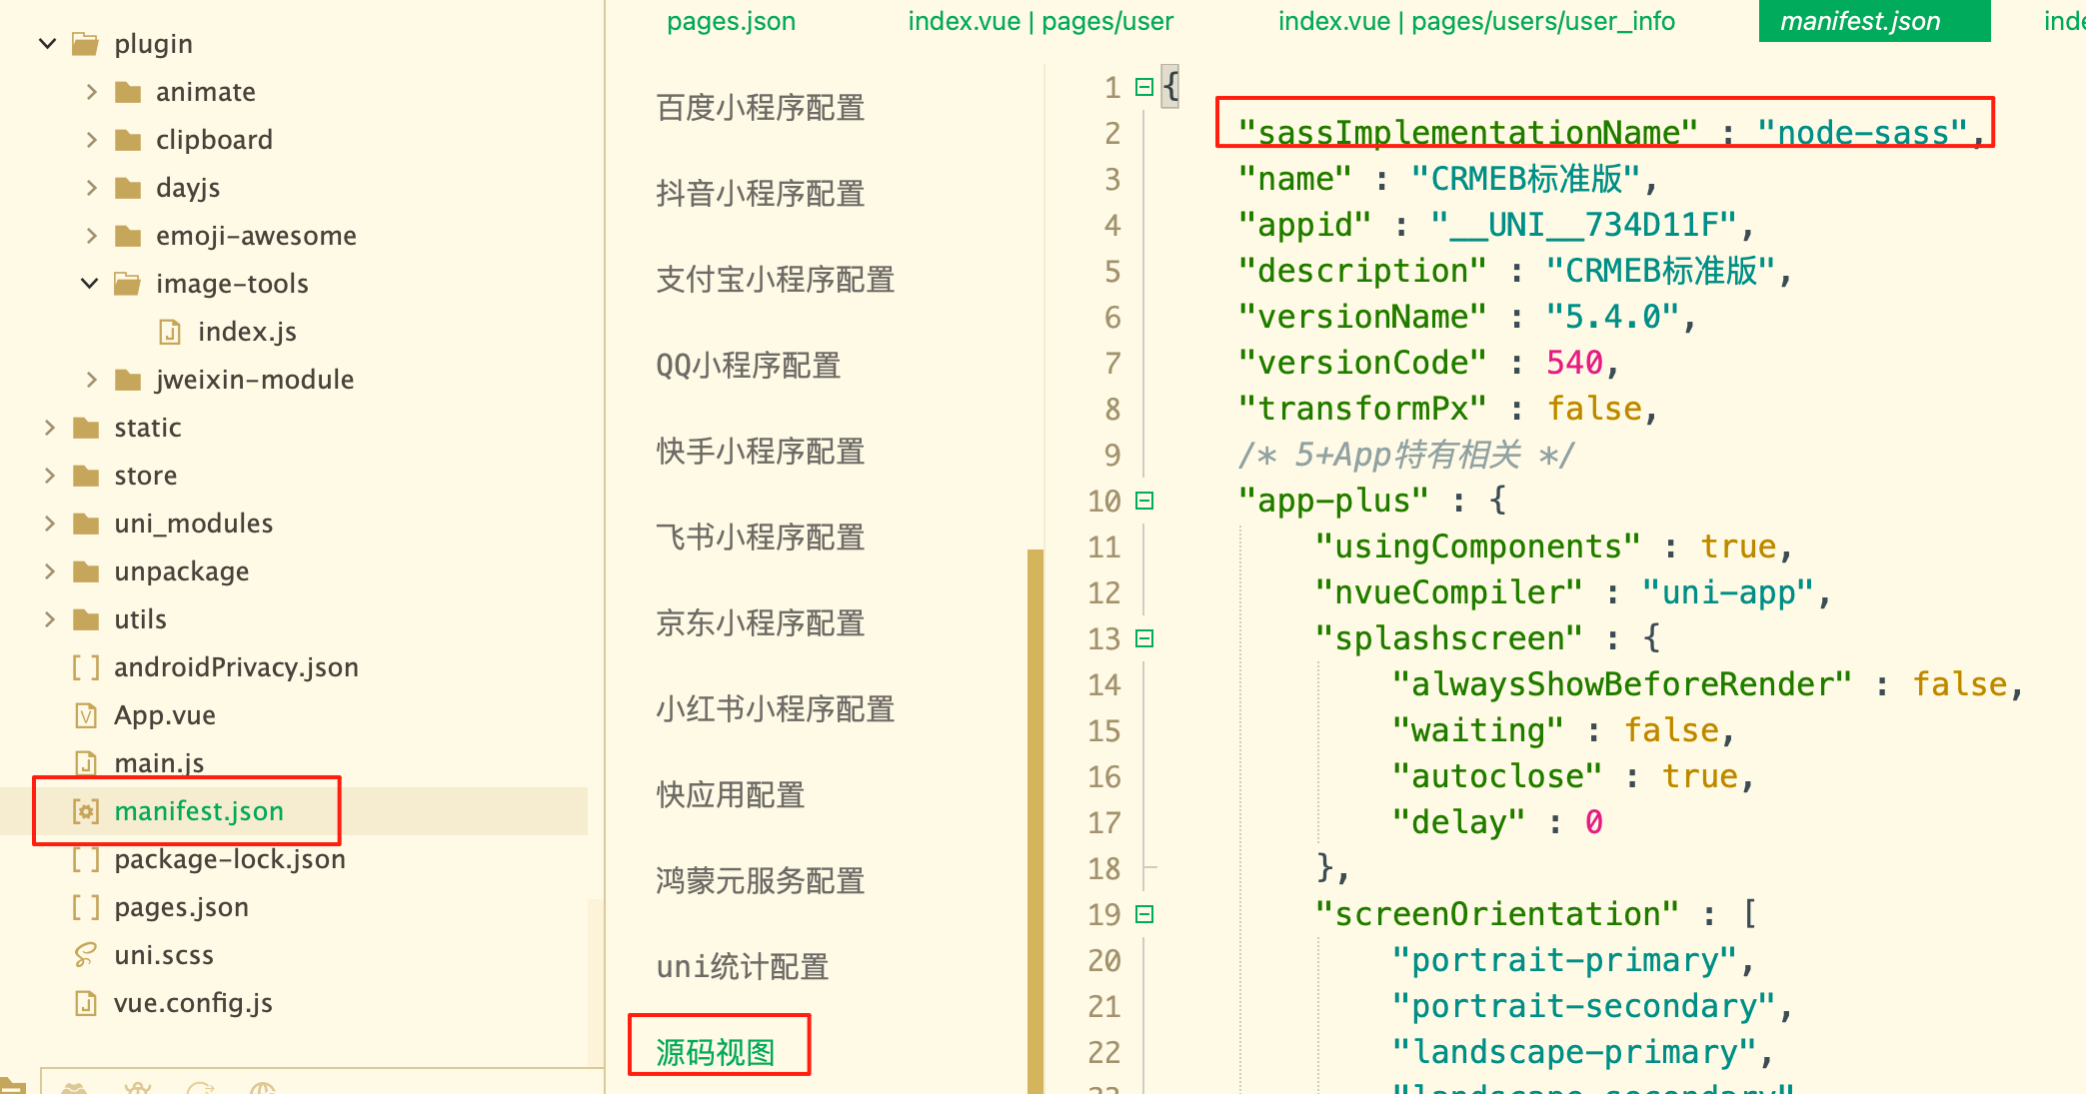Click the App.vue file icon
This screenshot has height=1095, width=2087.
[86, 715]
